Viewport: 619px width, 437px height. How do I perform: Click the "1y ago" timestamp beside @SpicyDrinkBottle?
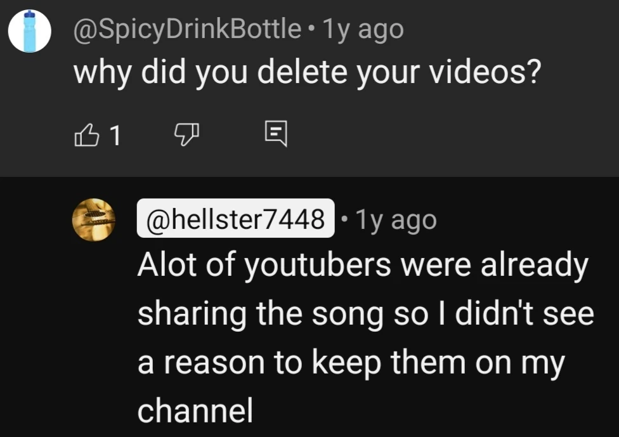point(363,29)
